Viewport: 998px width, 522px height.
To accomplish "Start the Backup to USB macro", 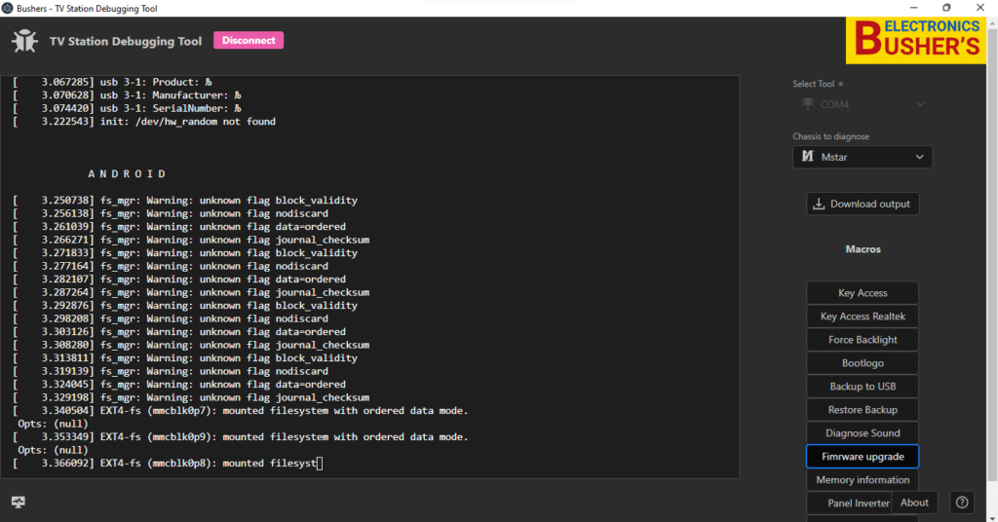I will pos(862,387).
